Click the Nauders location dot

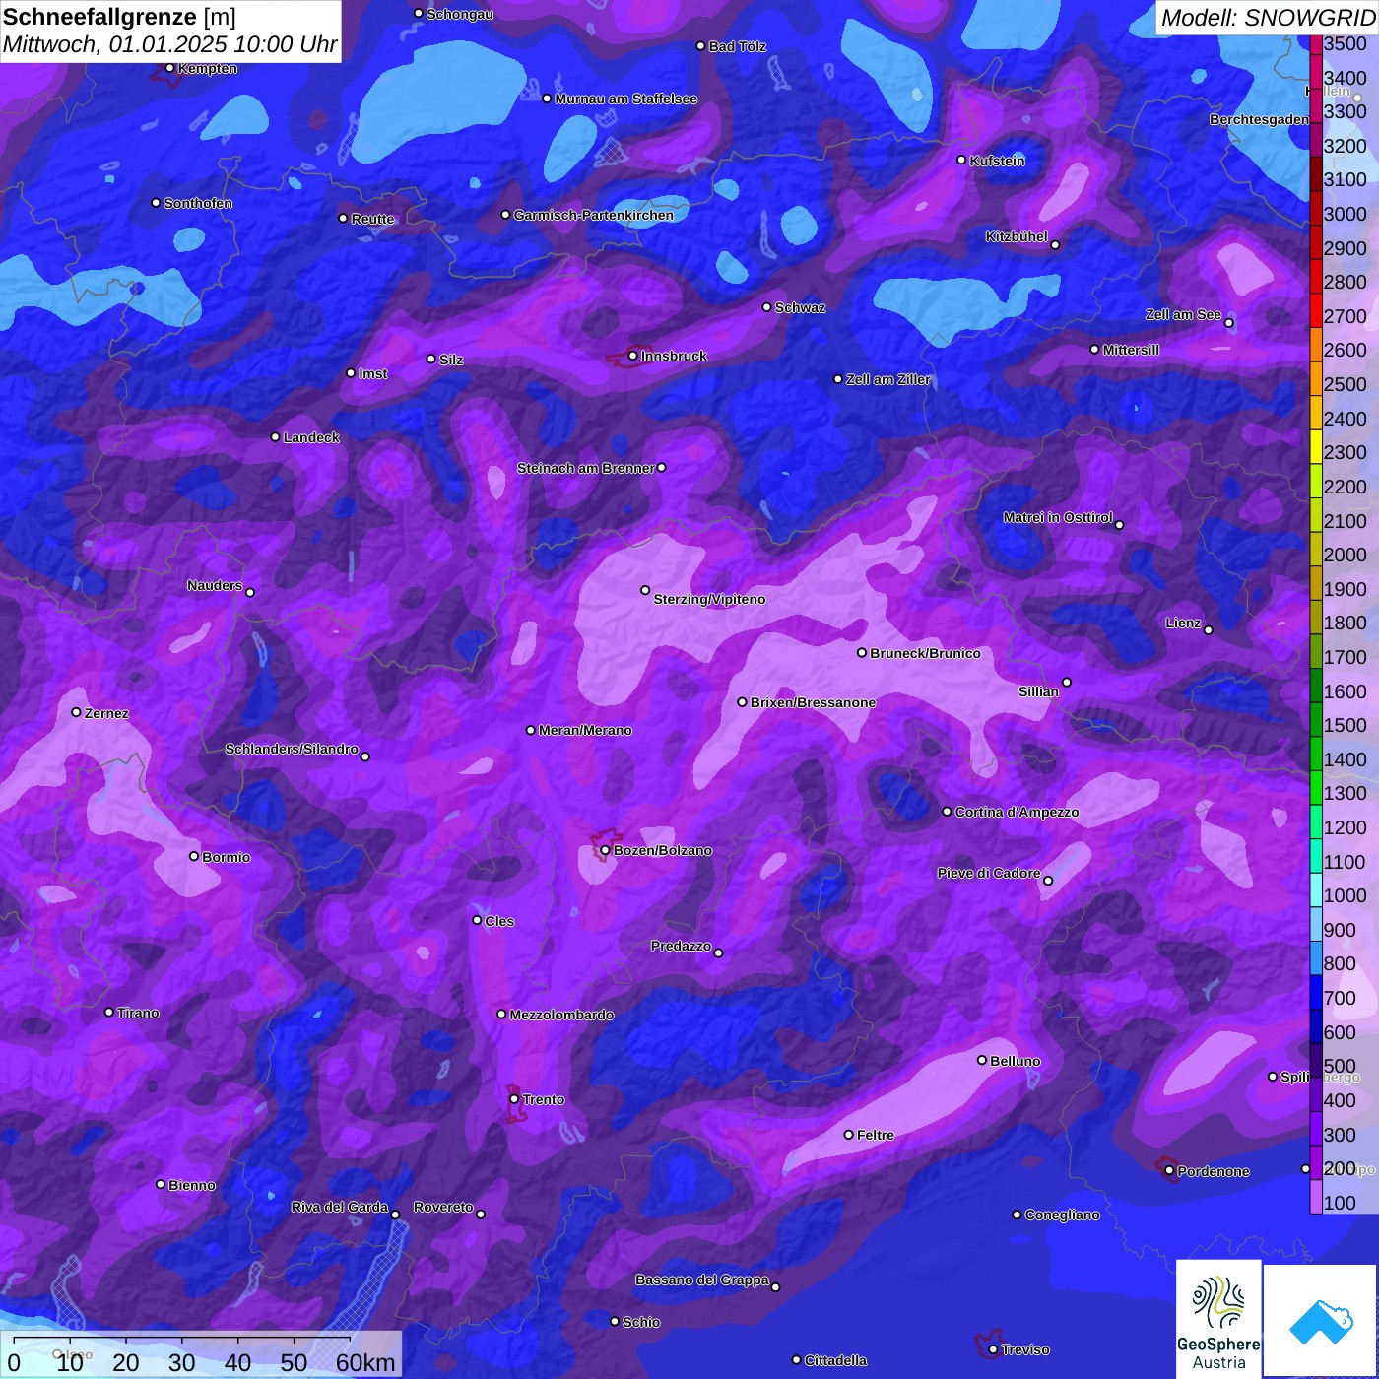250,592
